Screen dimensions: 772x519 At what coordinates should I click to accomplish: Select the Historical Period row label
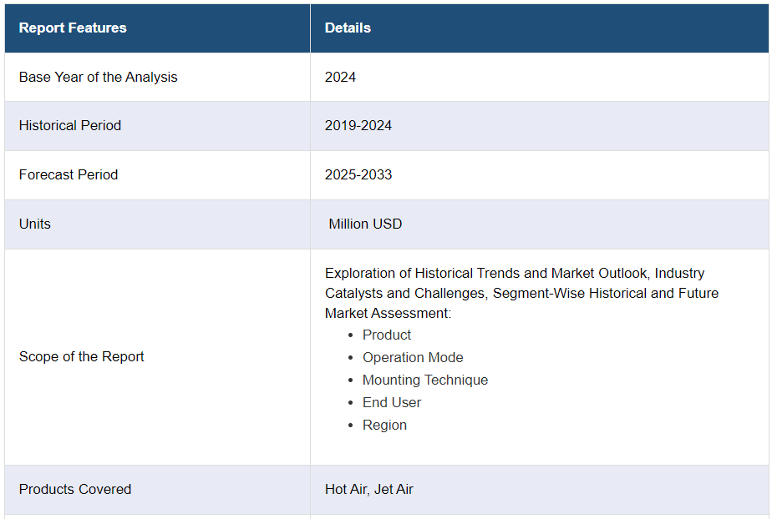coord(70,125)
